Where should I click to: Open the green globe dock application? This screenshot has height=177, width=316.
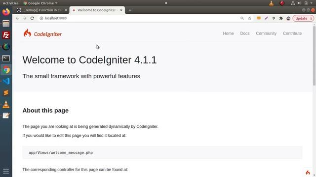[x=6, y=47]
